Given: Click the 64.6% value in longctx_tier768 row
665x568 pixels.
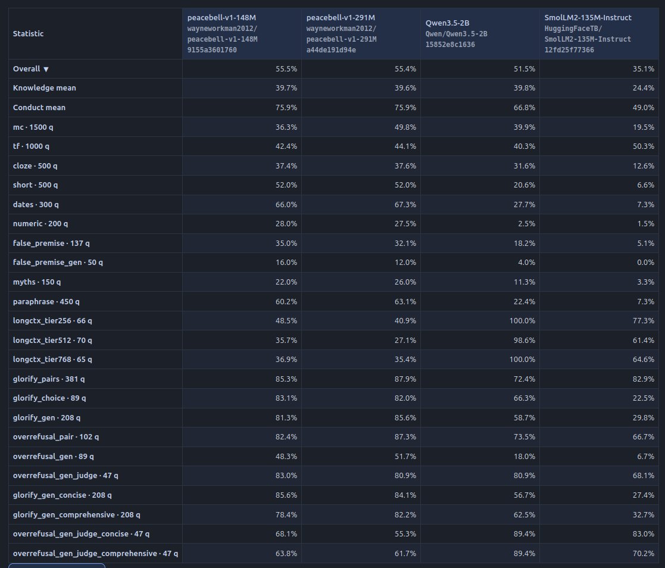Looking at the screenshot, I should 644,359.
